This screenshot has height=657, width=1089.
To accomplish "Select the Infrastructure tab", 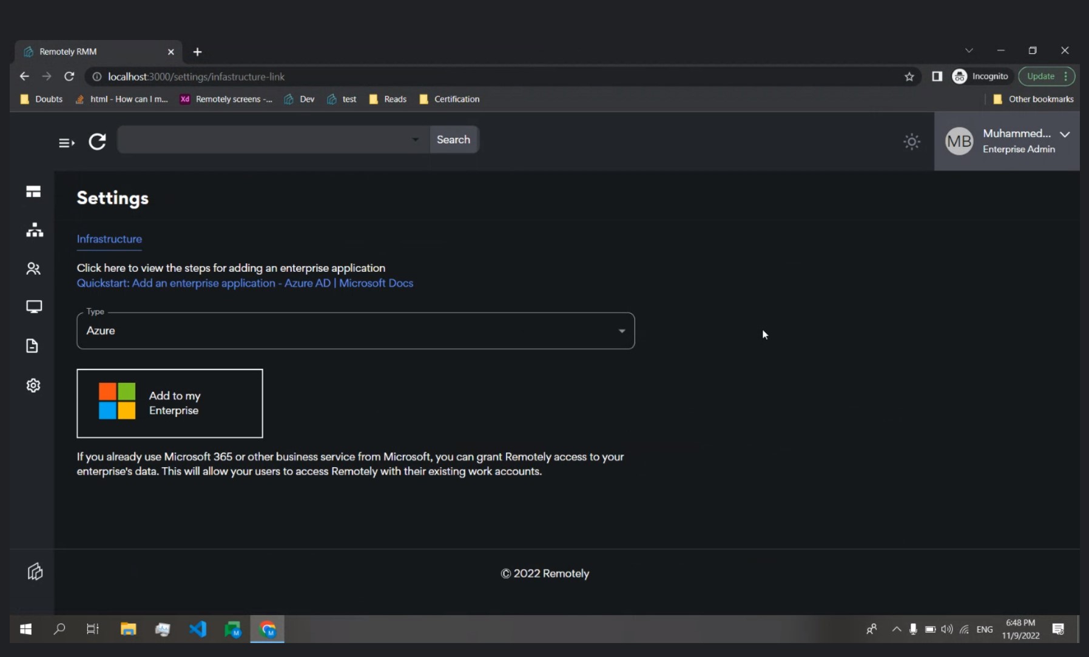I will pos(109,239).
